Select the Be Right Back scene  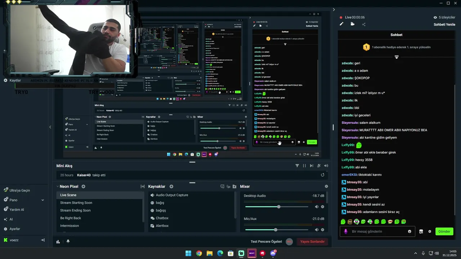click(99, 218)
